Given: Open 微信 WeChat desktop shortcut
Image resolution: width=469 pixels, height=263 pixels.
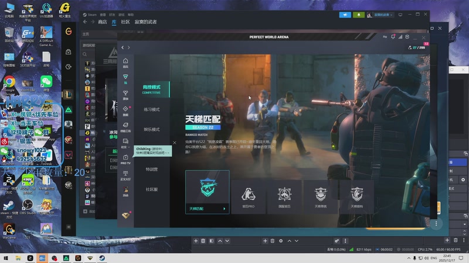Looking at the screenshot, I should [x=46, y=83].
